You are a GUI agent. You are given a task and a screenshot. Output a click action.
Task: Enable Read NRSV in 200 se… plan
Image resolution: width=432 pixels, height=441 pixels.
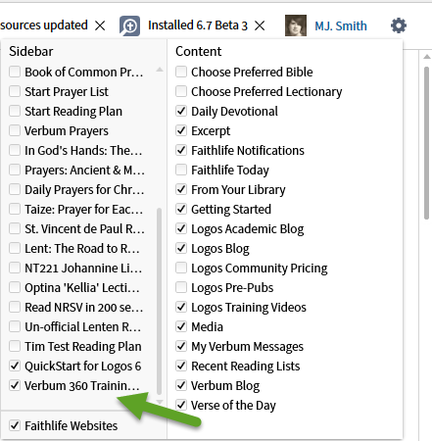[15, 307]
